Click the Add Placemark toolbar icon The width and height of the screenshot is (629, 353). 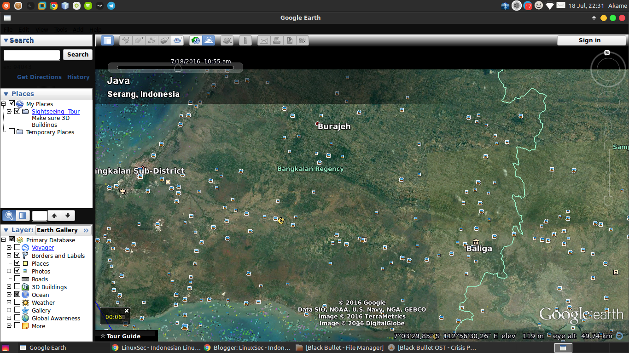[x=125, y=40]
